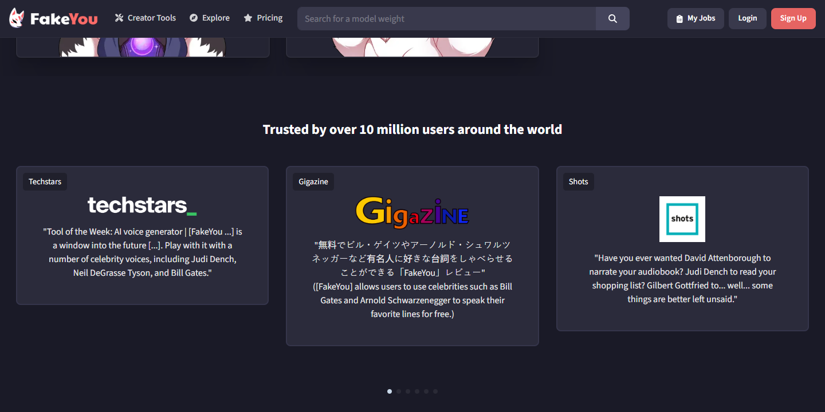
Task: Click the David Attenborough audiobook quote
Action: coord(682,279)
